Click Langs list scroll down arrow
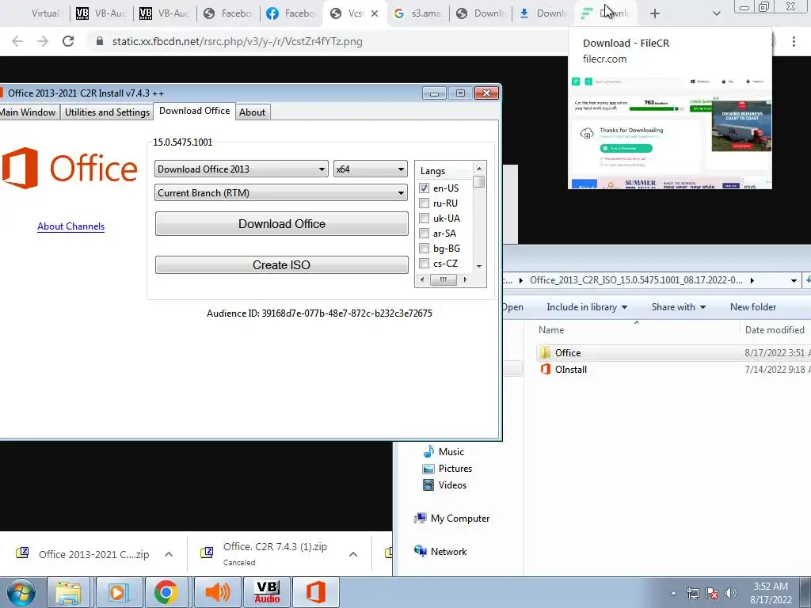811x608 pixels. click(479, 266)
